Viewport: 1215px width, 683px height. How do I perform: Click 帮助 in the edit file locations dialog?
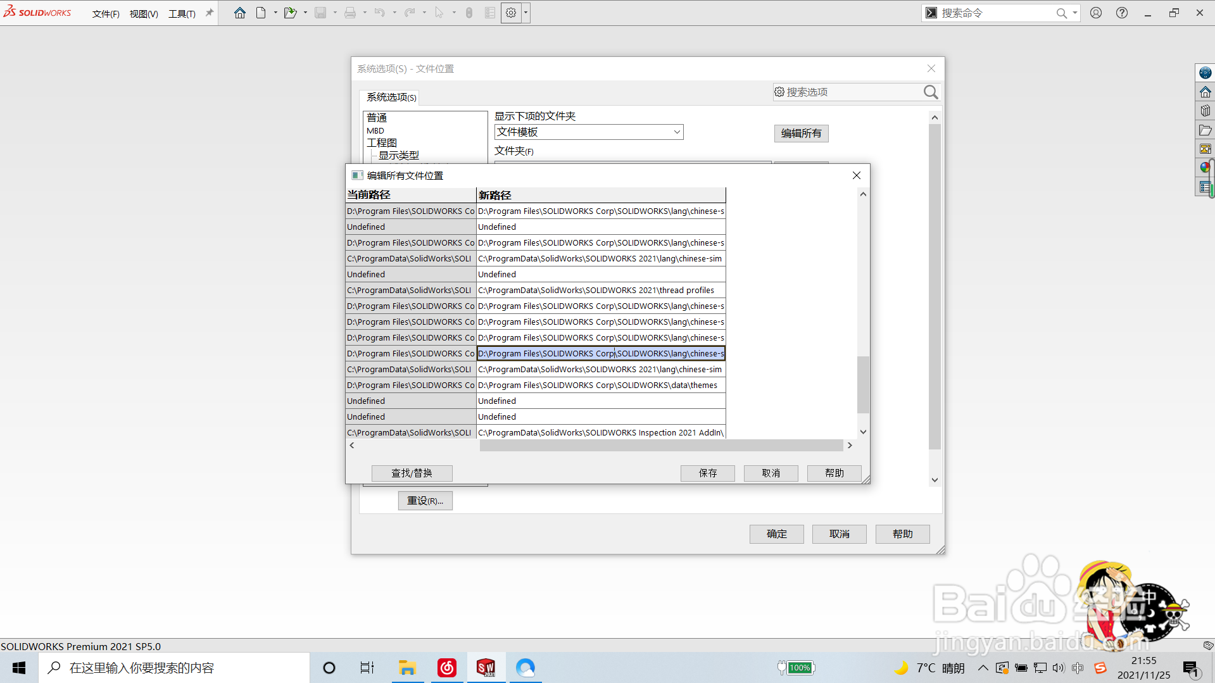pos(834,473)
